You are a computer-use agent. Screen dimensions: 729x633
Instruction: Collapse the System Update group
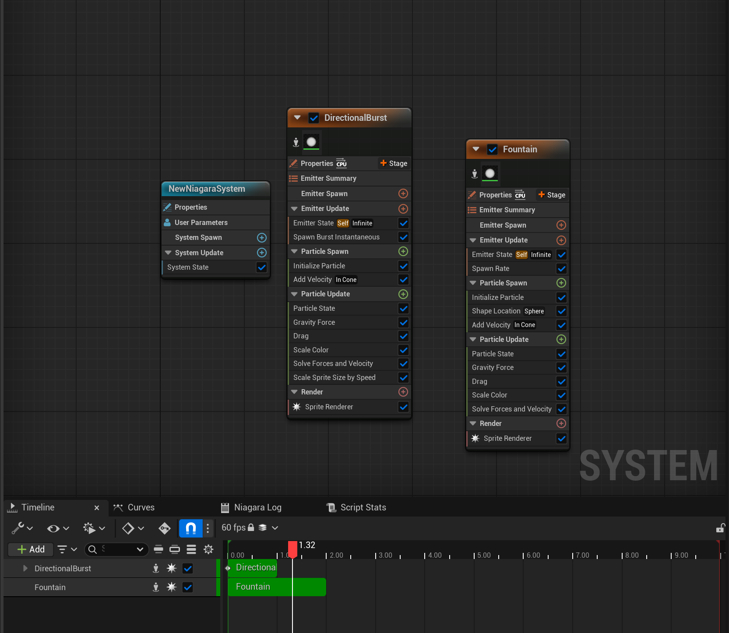[x=168, y=253]
